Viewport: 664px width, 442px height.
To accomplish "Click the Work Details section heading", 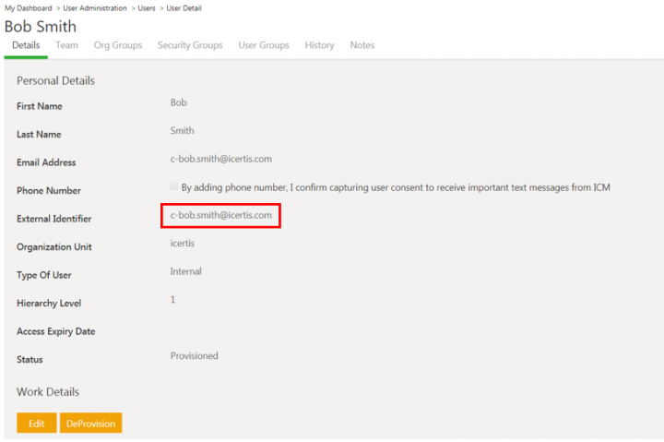I will click(48, 392).
